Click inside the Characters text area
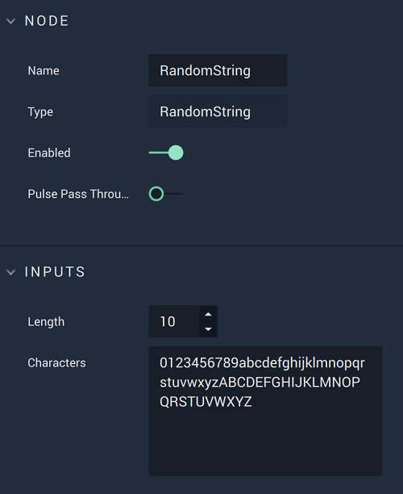 pyautogui.click(x=265, y=411)
